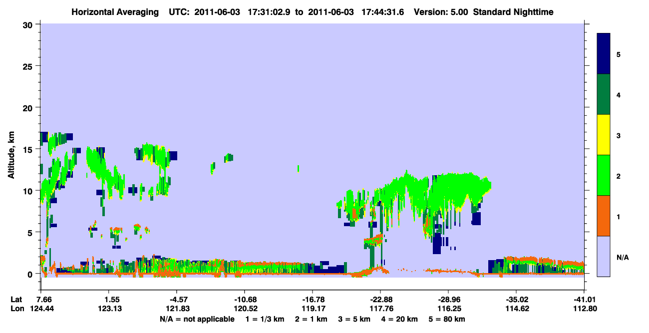Click the bright green colorbar segment labeled 2
Image resolution: width=649 pixels, height=333 pixels.
pos(604,175)
